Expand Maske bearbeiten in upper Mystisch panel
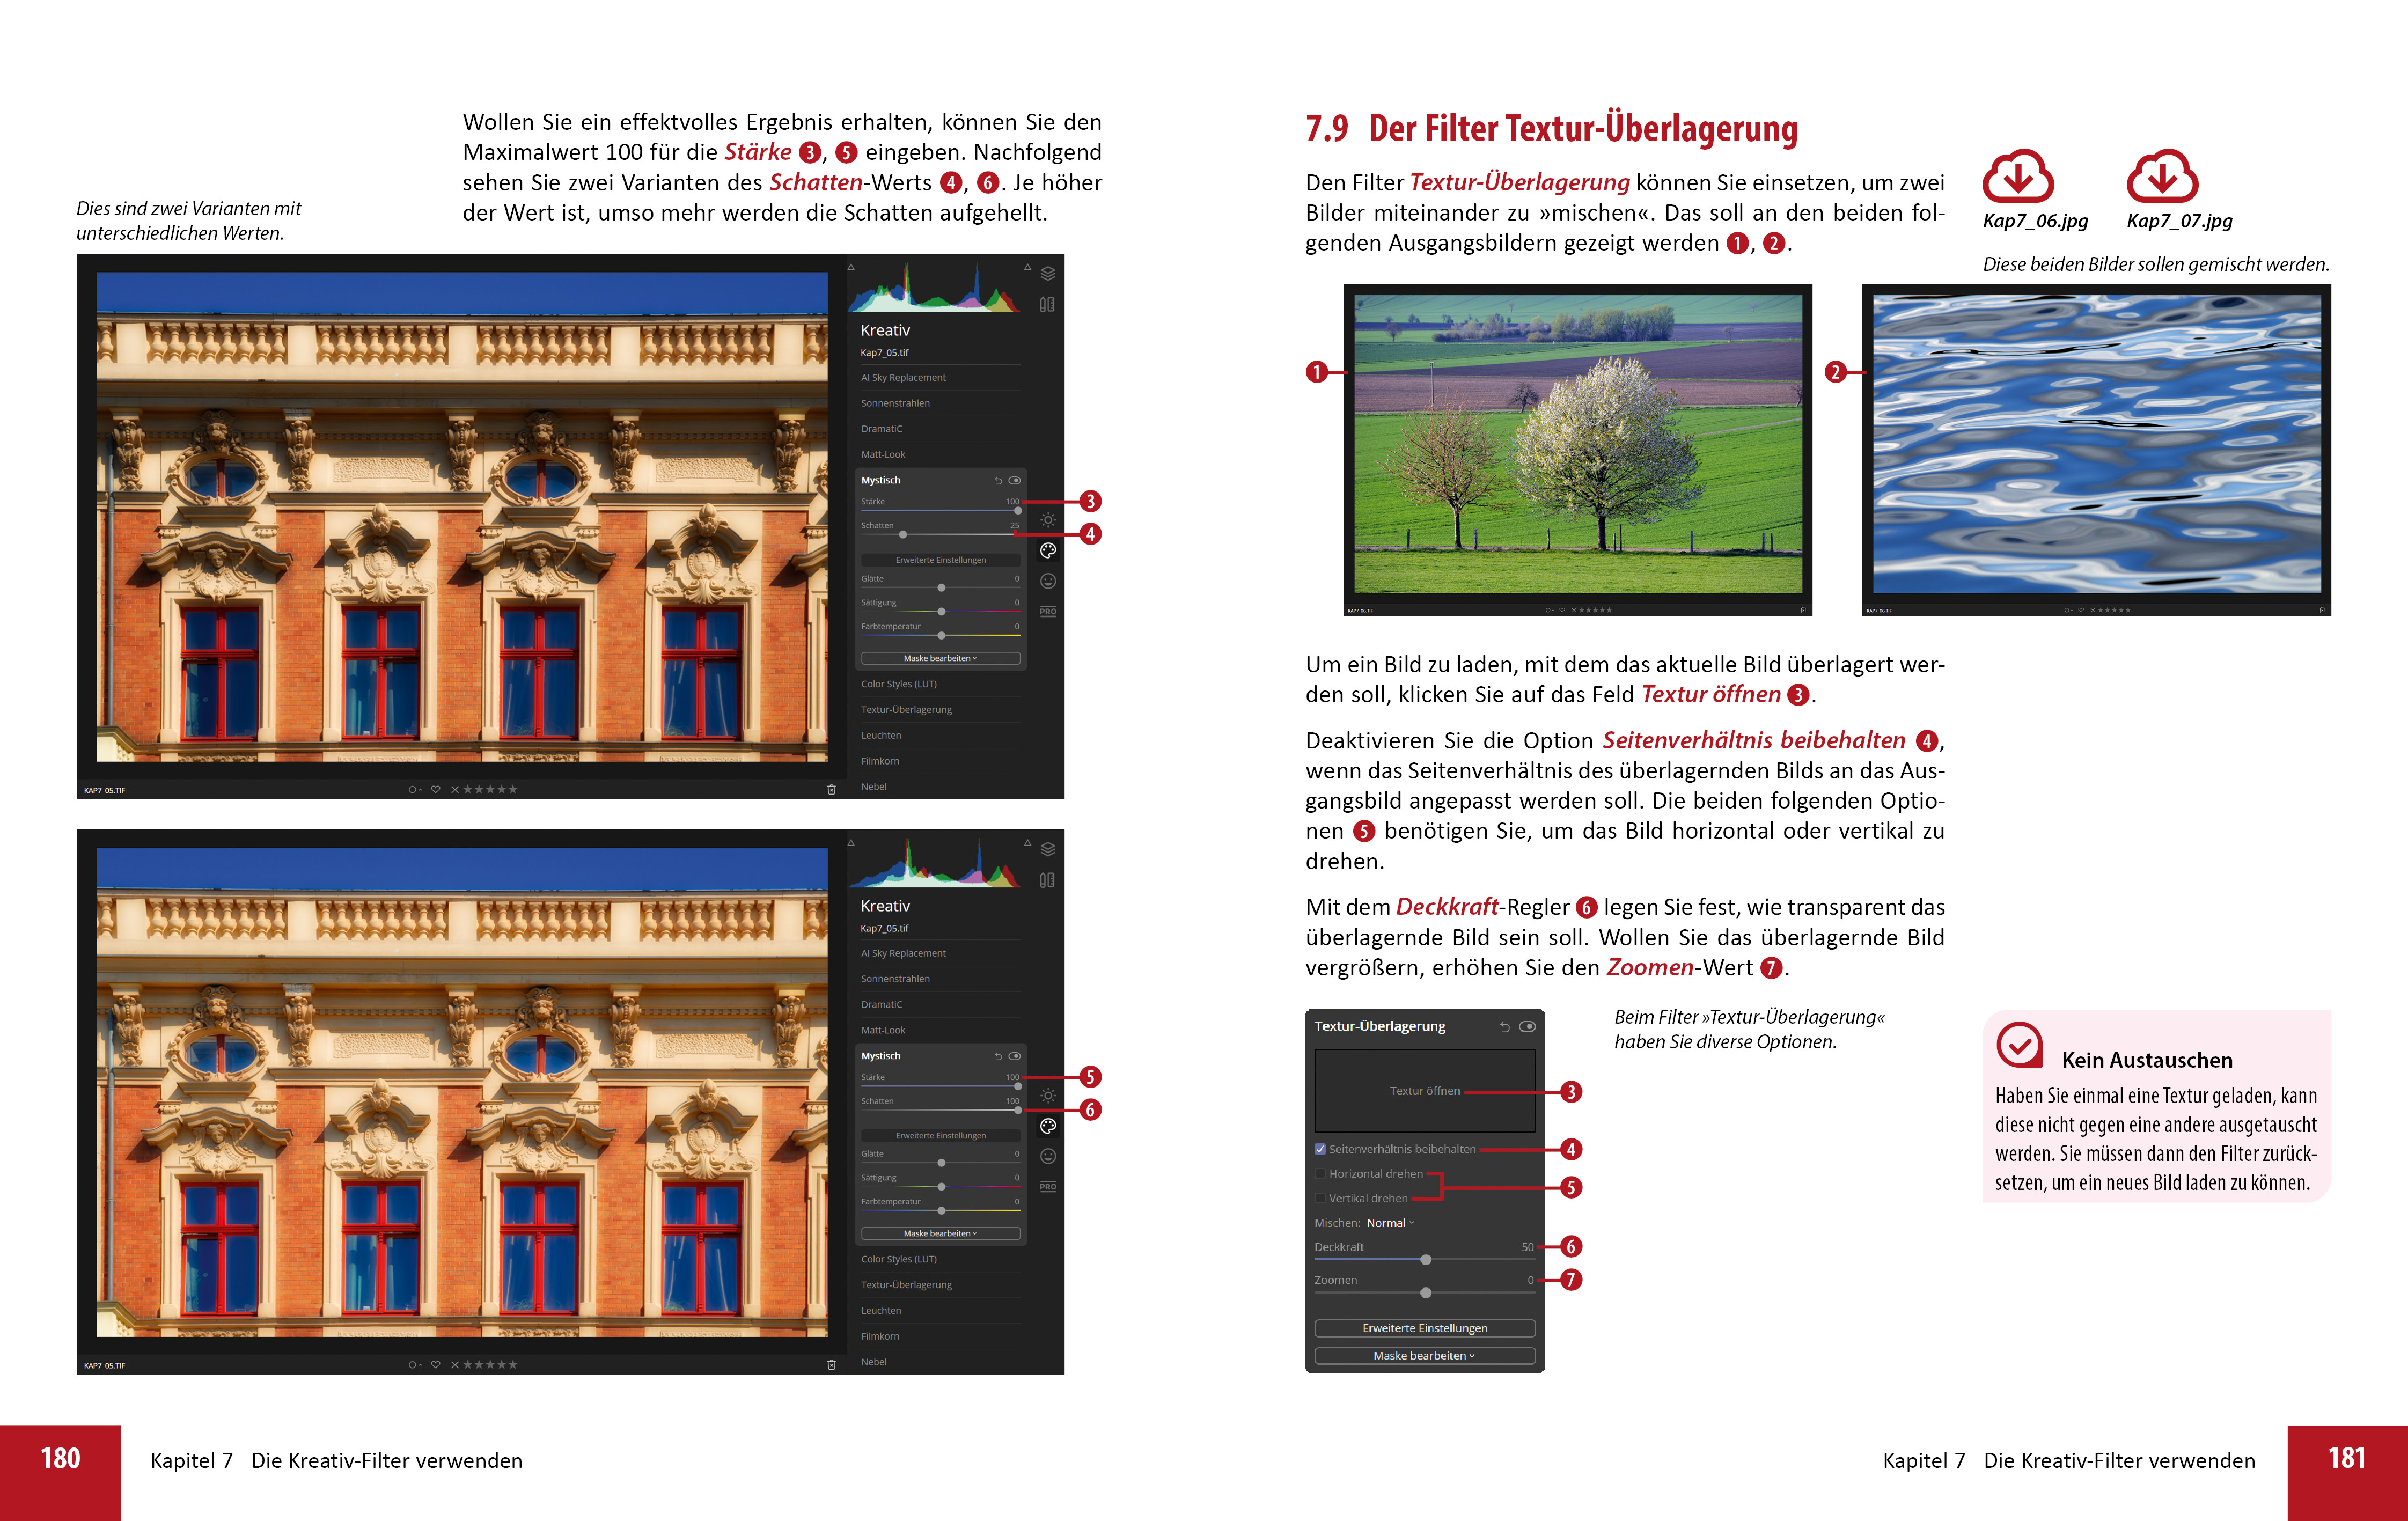Screen dimensions: 2408x1521 pyautogui.click(x=940, y=658)
